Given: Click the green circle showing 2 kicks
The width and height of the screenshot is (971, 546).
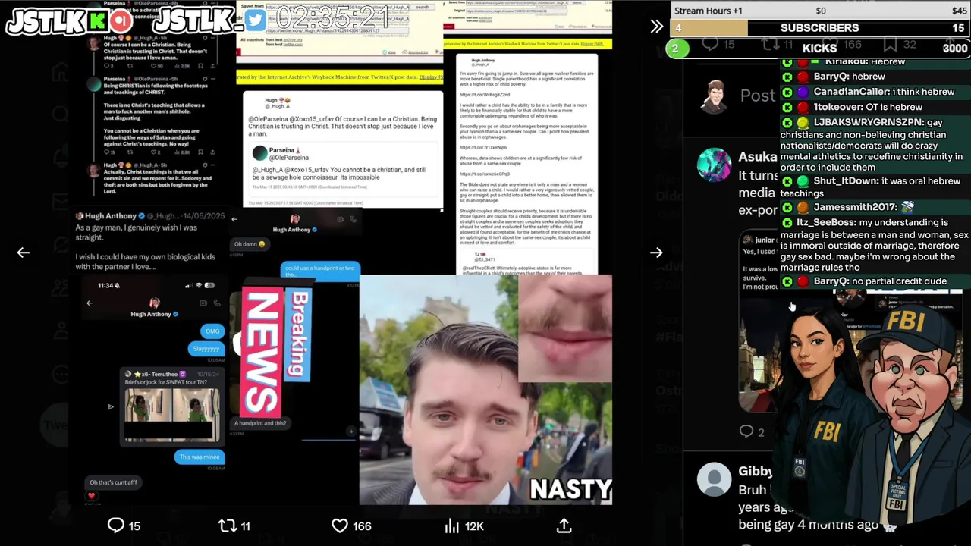Looking at the screenshot, I should coord(676,49).
